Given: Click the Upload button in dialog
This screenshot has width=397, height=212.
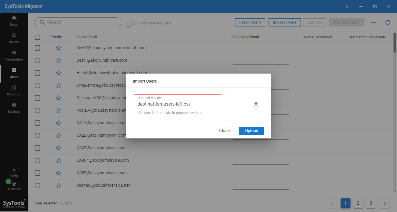Looking at the screenshot, I should (x=251, y=131).
